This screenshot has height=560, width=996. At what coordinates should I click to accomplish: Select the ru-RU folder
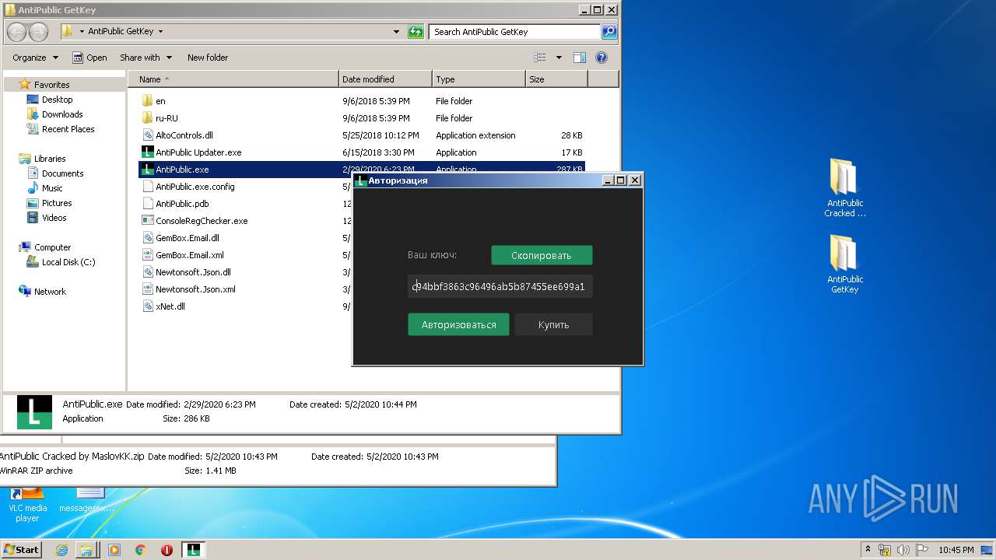coord(167,118)
